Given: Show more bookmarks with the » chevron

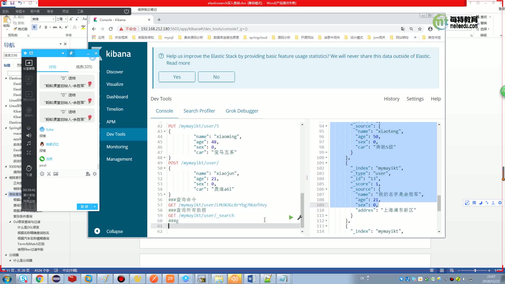Looking at the screenshot, I should (415, 37).
